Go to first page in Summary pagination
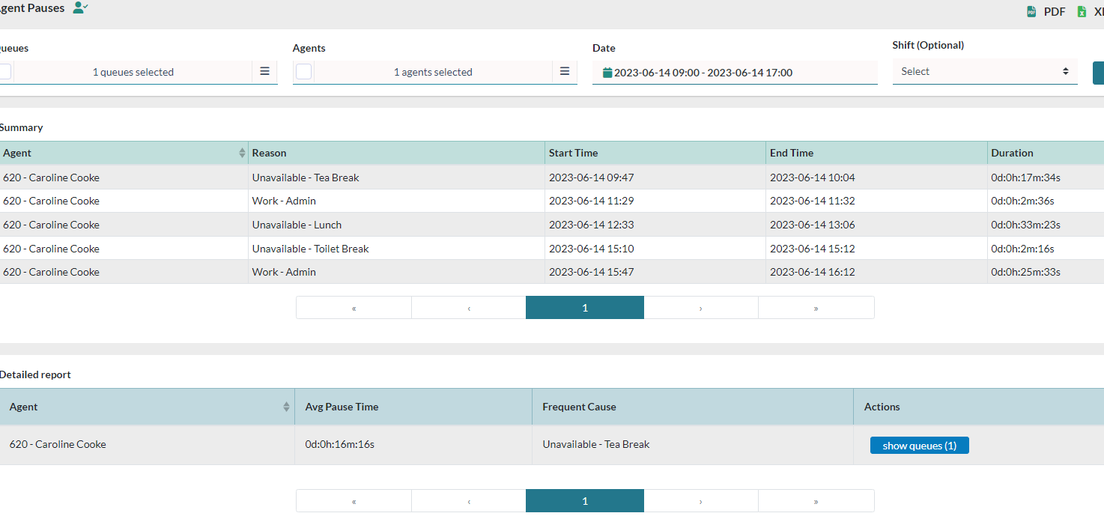 click(x=354, y=308)
